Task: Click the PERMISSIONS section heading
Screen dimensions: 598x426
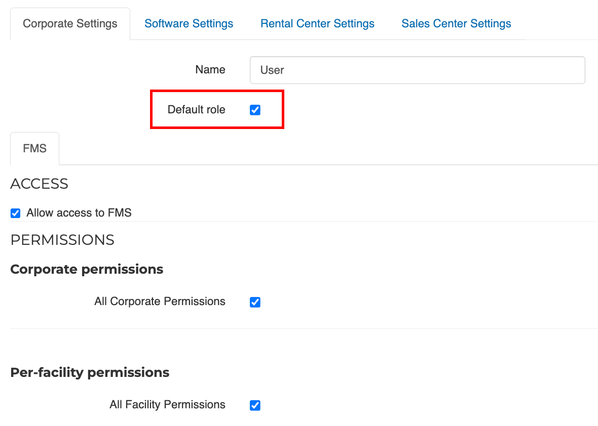Action: pyautogui.click(x=62, y=240)
